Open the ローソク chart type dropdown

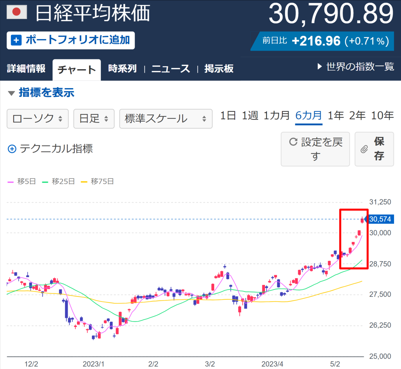[38, 119]
